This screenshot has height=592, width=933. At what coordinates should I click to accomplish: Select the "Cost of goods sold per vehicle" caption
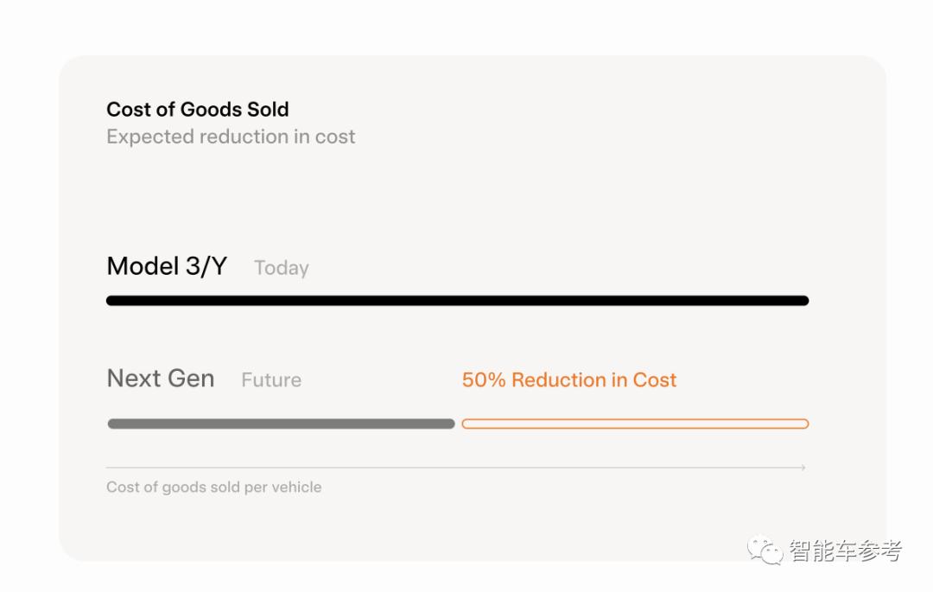tap(213, 487)
